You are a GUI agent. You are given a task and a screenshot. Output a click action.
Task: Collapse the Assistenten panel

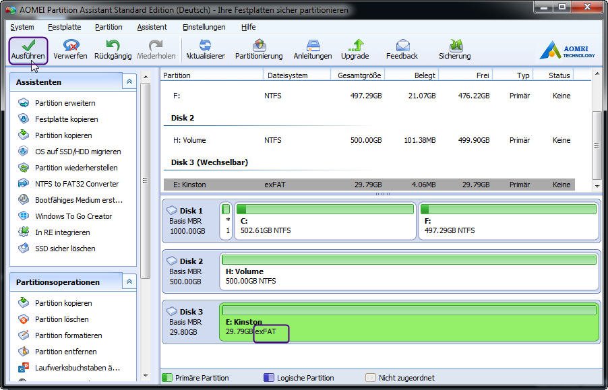pyautogui.click(x=129, y=82)
